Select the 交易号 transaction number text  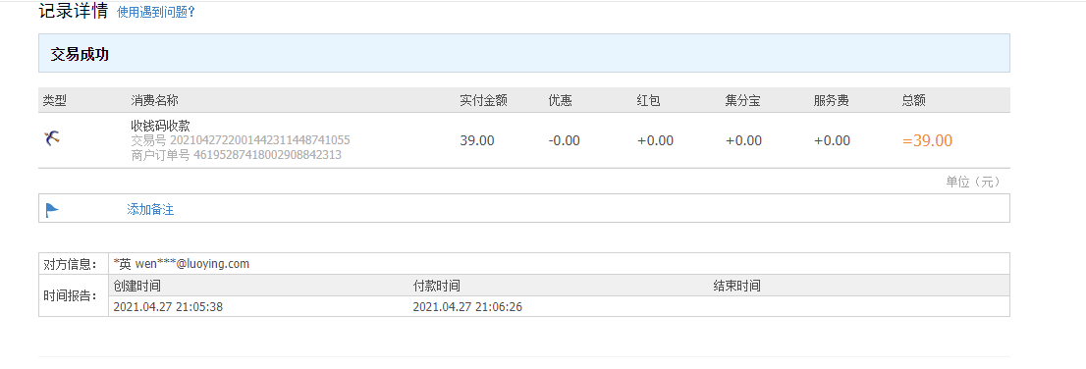241,140
